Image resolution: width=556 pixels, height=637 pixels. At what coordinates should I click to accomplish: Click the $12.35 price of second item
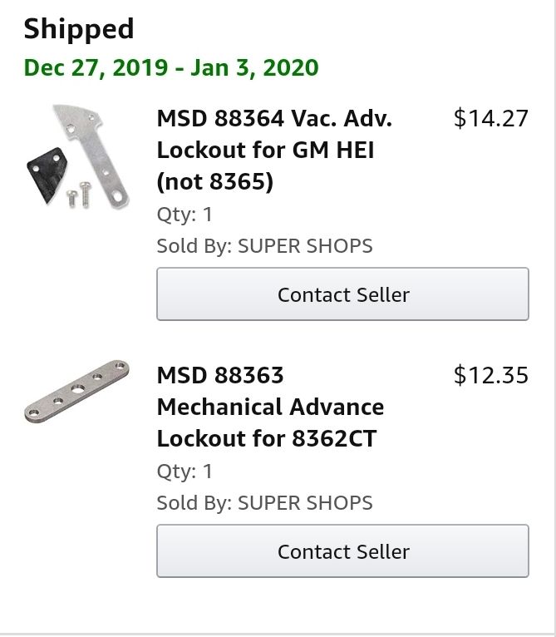[491, 375]
